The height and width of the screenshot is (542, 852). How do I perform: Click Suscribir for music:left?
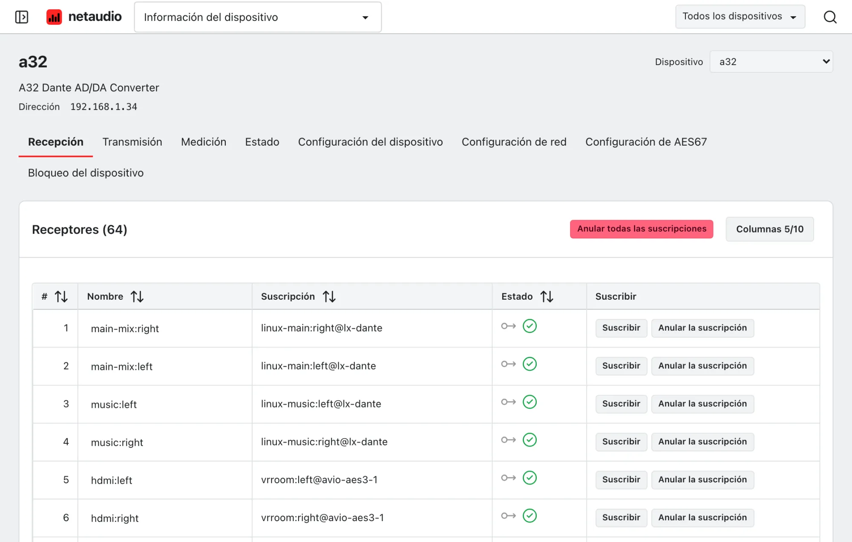621,404
